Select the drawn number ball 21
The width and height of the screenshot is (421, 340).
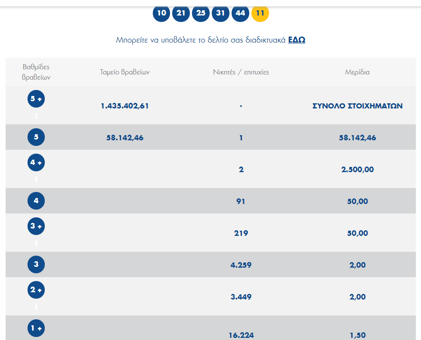tap(181, 13)
